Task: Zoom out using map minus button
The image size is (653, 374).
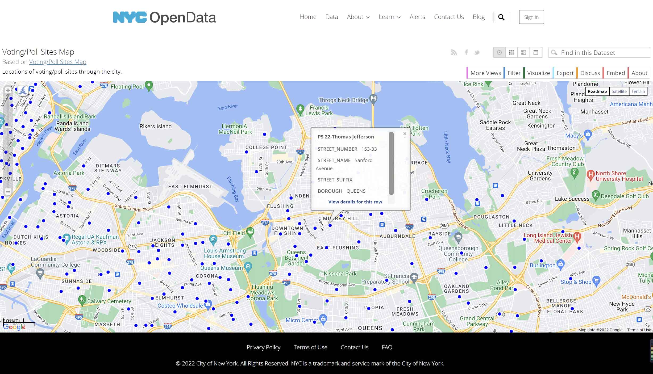Action: click(8, 192)
